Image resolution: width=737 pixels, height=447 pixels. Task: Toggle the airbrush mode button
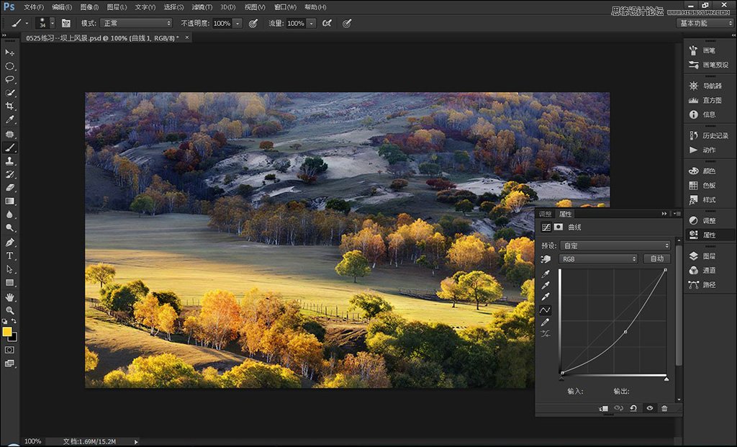pos(327,23)
